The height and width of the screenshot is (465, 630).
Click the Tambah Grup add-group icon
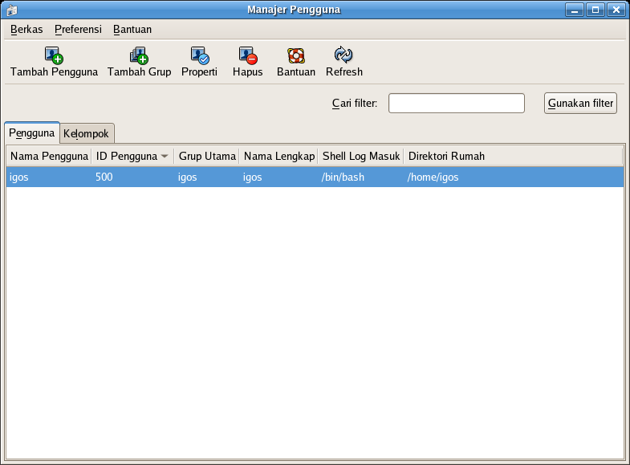pos(139,55)
